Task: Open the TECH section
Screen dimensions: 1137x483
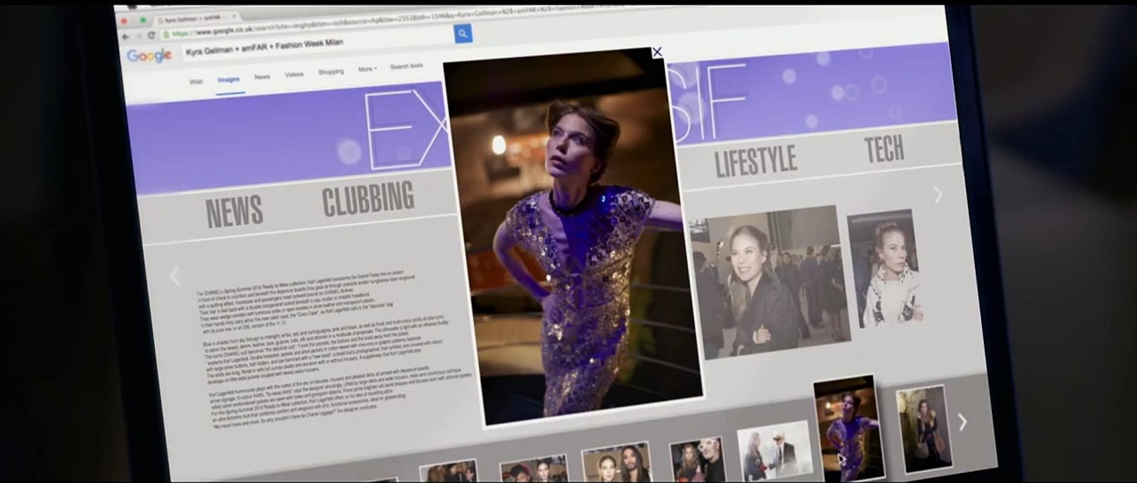Action: tap(884, 149)
